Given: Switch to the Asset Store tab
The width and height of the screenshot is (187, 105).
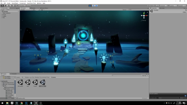Looking at the screenshot, I should coord(44,8).
